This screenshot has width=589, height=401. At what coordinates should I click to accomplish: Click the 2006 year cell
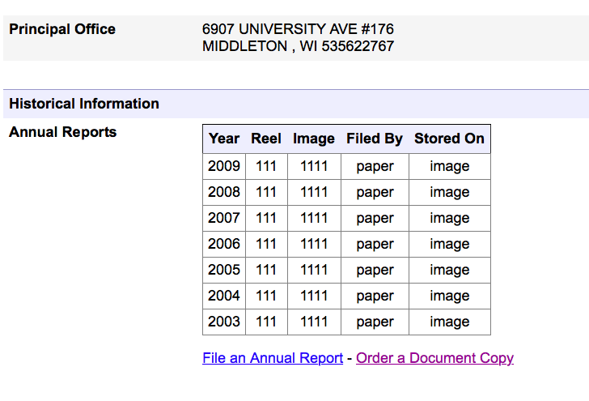[x=224, y=244]
